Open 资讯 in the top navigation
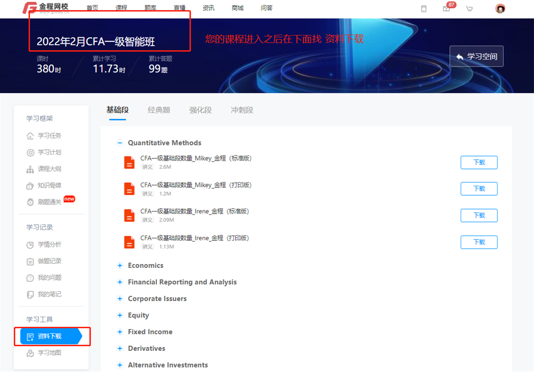Screen dimensions: 534x372 click(x=208, y=8)
